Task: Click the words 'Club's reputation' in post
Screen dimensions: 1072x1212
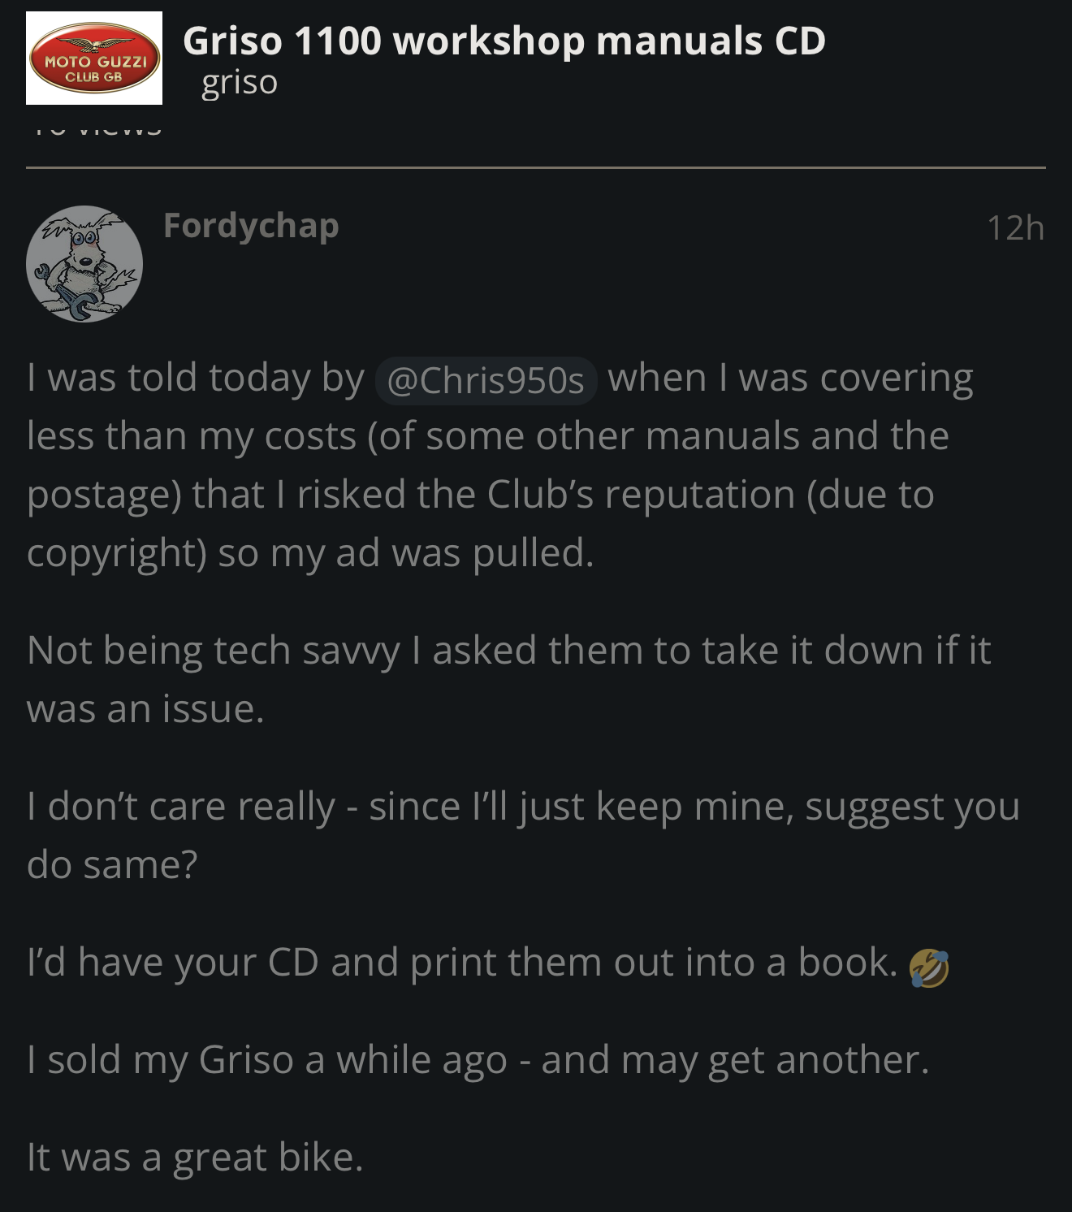Action: coord(640,495)
